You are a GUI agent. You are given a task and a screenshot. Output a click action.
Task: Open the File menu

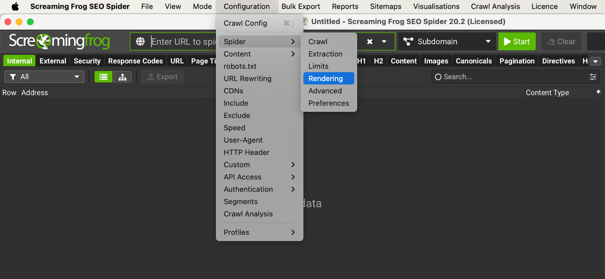click(x=147, y=6)
